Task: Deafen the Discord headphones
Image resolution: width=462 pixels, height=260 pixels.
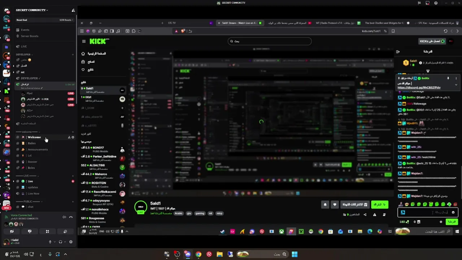Action: [x=60, y=242]
